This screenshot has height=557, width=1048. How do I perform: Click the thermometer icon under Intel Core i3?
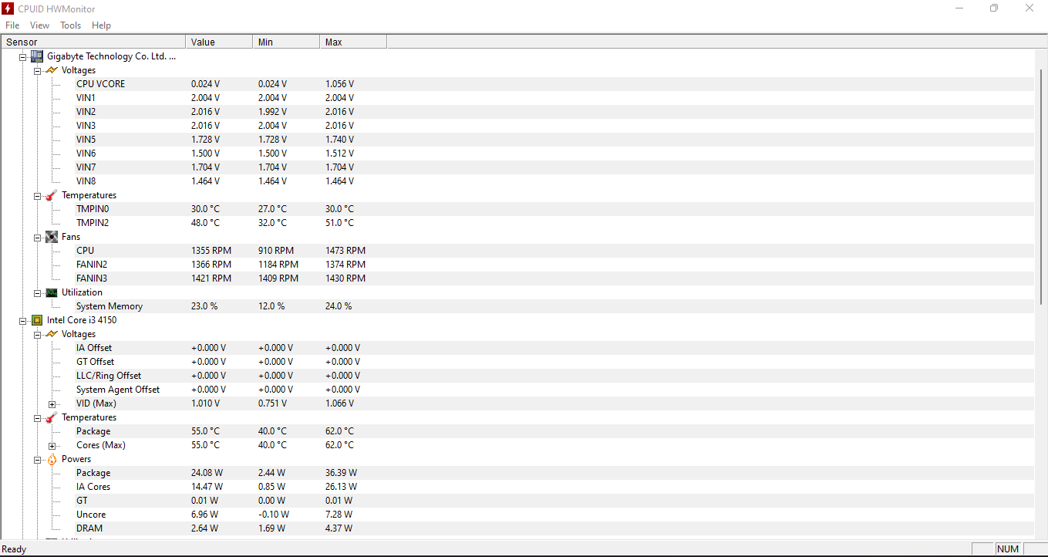click(x=52, y=417)
